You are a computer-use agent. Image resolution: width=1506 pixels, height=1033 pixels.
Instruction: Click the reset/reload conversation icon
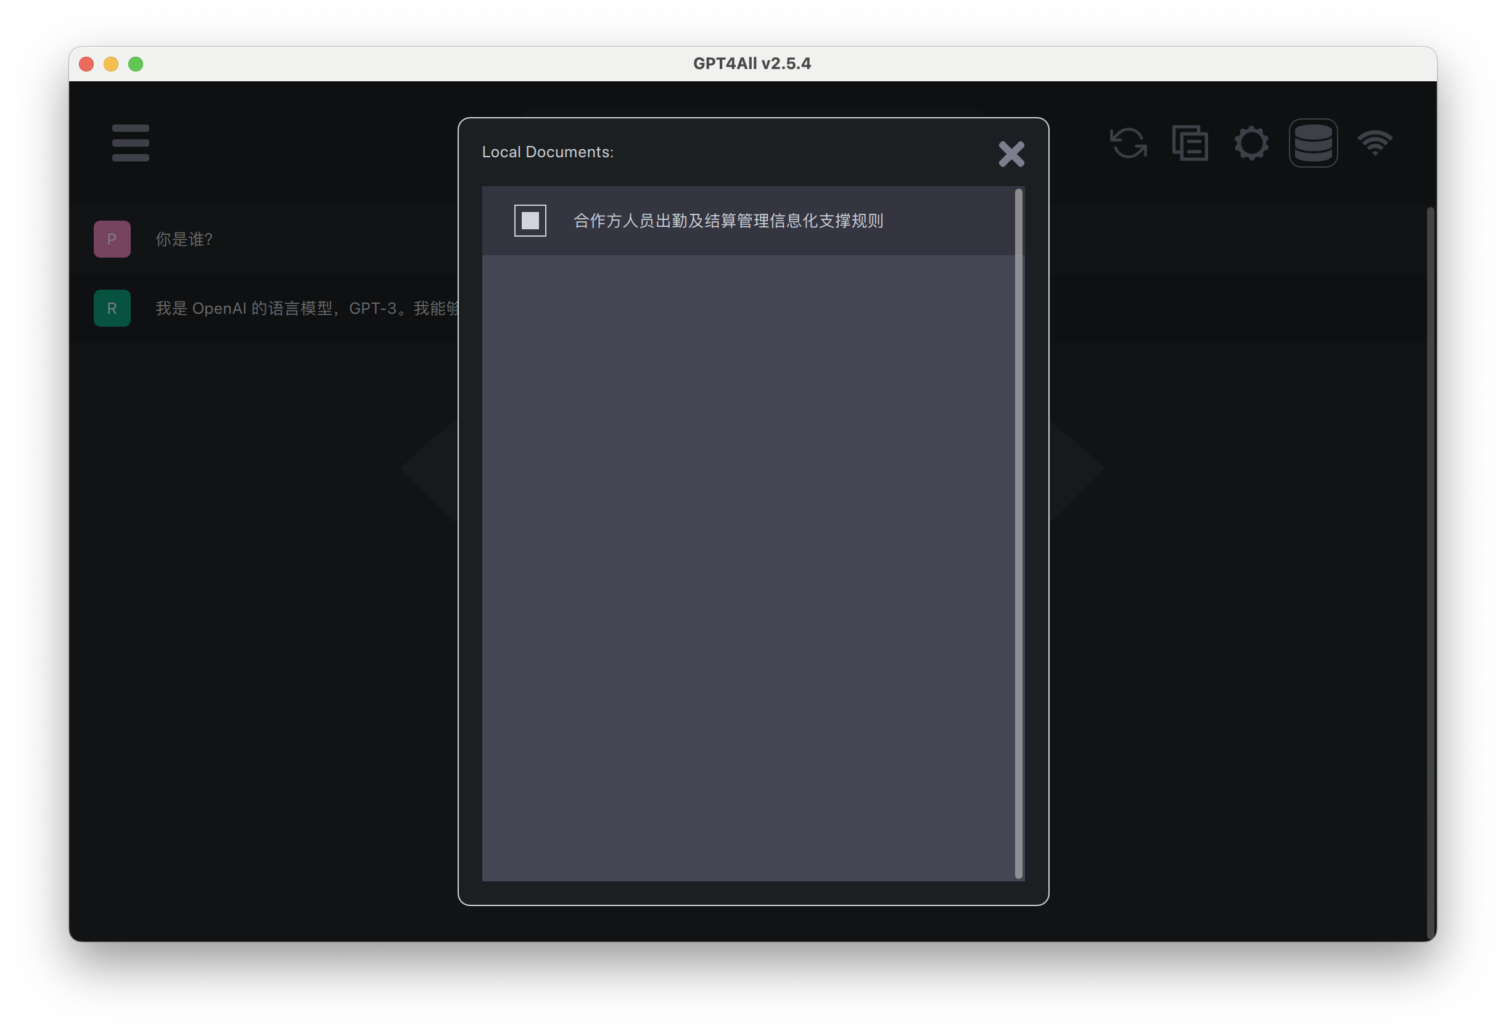(1128, 142)
